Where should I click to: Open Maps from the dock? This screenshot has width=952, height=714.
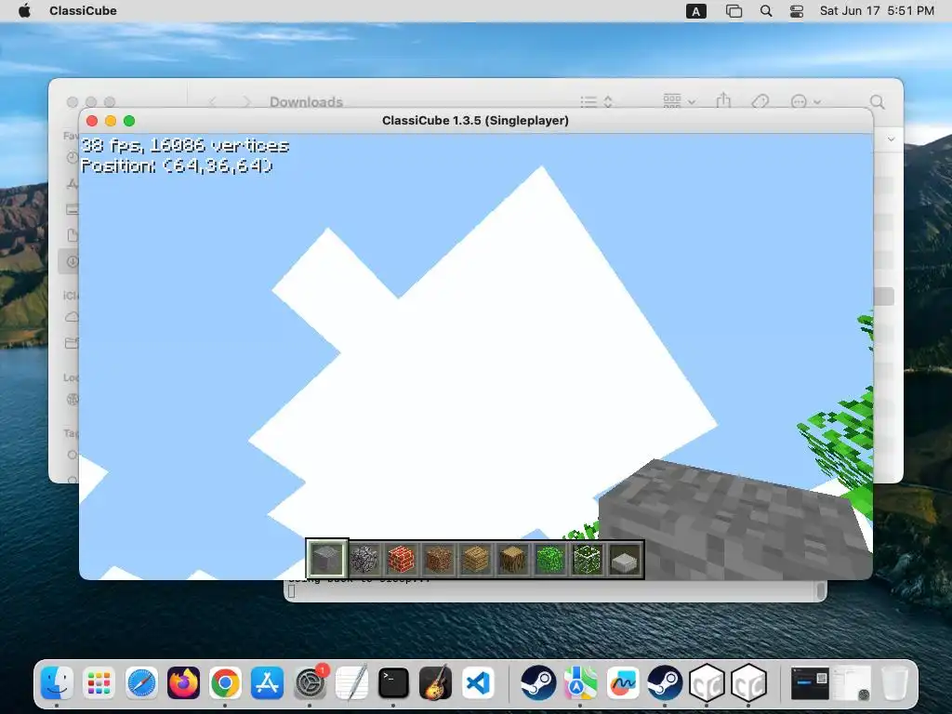coord(580,682)
